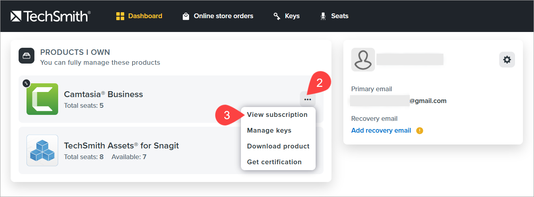Screen dimensions: 534x197
Task: Open the Keys page
Action: click(292, 16)
